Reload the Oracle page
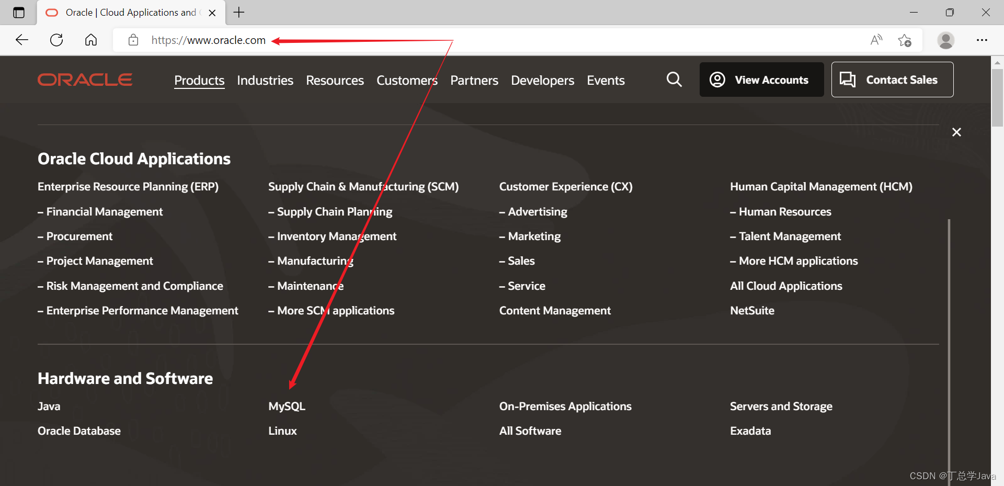The height and width of the screenshot is (486, 1004). coord(56,40)
